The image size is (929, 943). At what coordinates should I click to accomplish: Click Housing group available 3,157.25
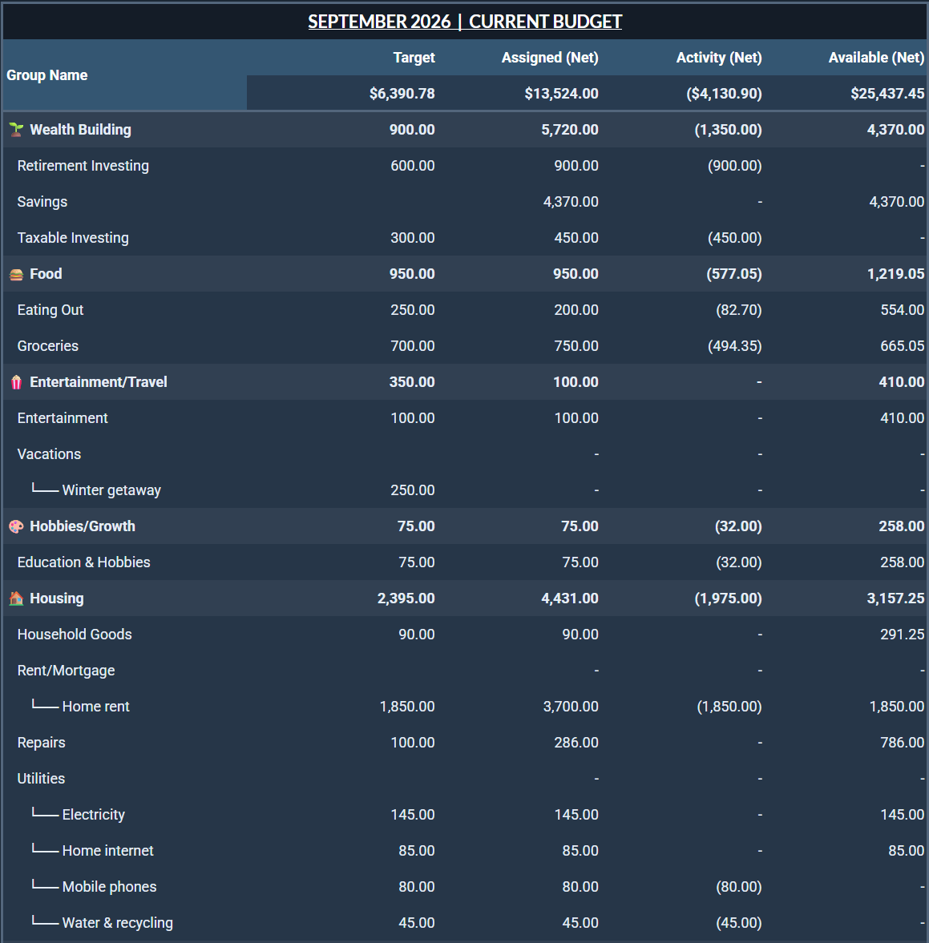click(x=895, y=598)
